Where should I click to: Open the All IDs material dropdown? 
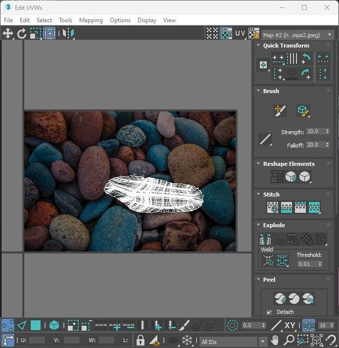(233, 342)
